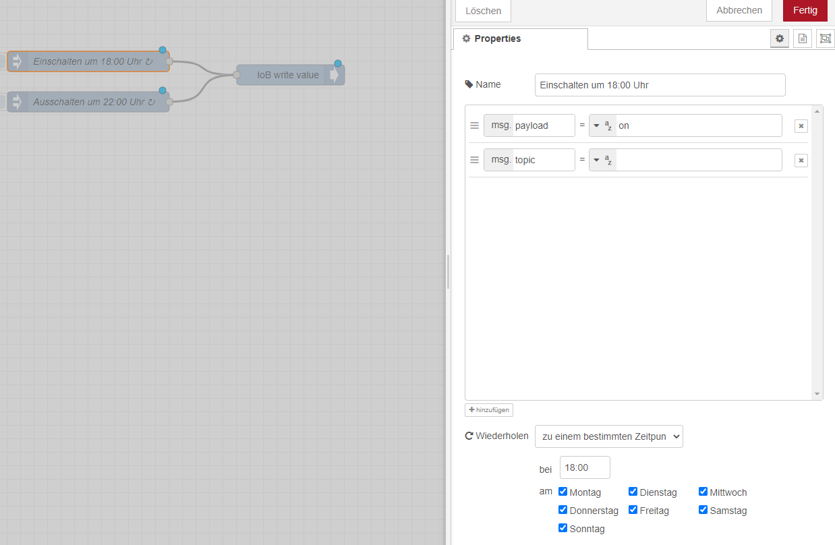Delete the msg.payload property row

pyautogui.click(x=801, y=126)
